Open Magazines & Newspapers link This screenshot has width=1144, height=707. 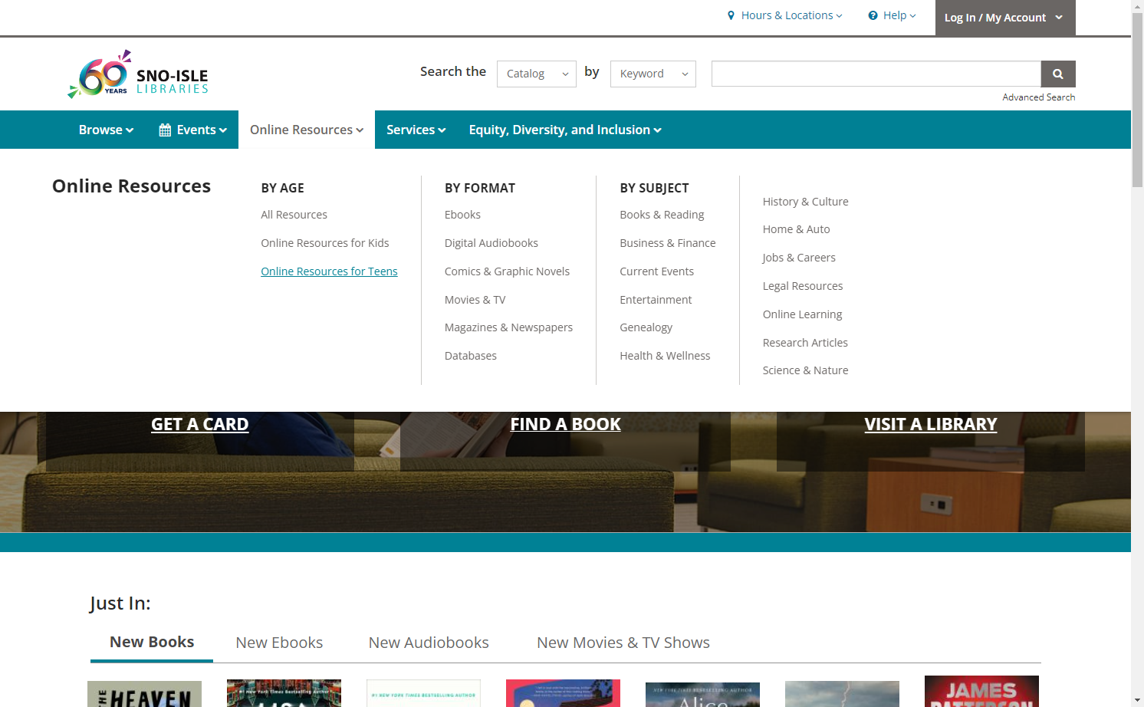509,327
